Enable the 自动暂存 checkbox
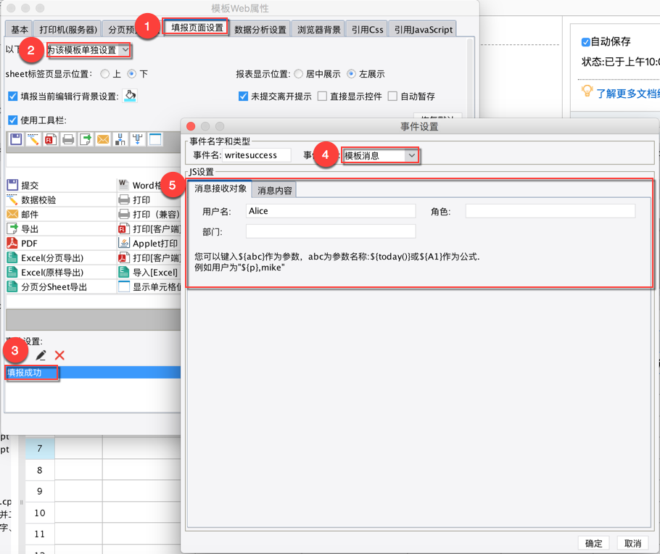 pos(392,96)
